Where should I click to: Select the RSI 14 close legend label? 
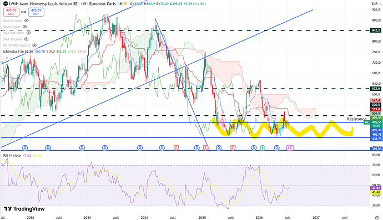(x=12, y=155)
